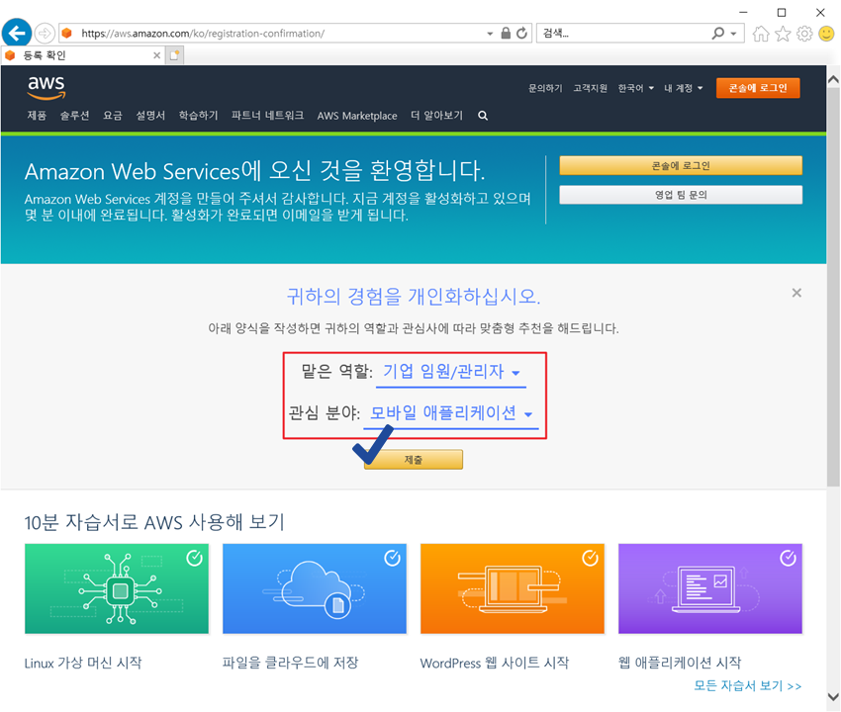The width and height of the screenshot is (841, 712).
Task: Close the 등록 확인 browser tab
Action: click(156, 55)
